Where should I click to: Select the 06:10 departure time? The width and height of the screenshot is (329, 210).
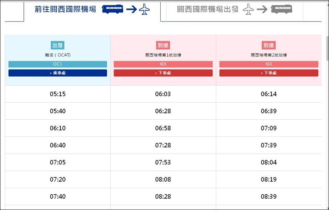(x=58, y=128)
